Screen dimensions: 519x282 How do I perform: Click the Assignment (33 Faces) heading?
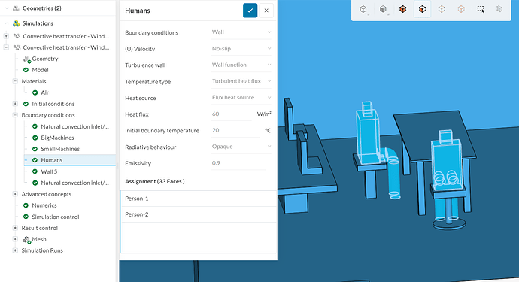pyautogui.click(x=155, y=181)
